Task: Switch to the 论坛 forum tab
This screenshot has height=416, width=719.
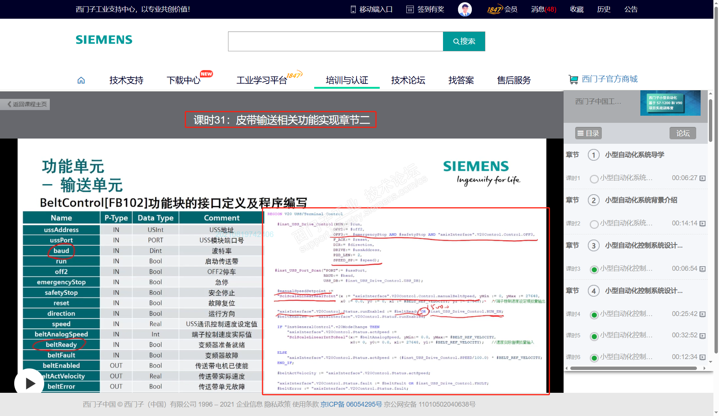Action: pos(682,133)
